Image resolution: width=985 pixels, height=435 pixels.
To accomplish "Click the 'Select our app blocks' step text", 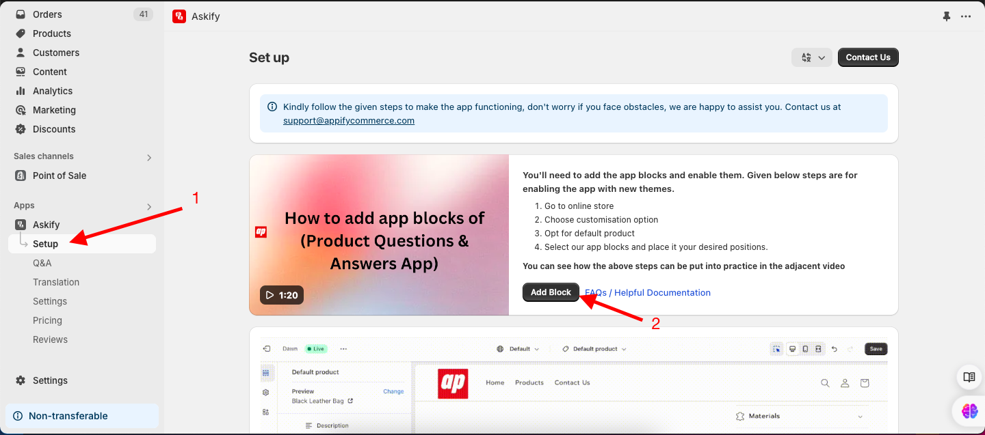I will point(656,247).
